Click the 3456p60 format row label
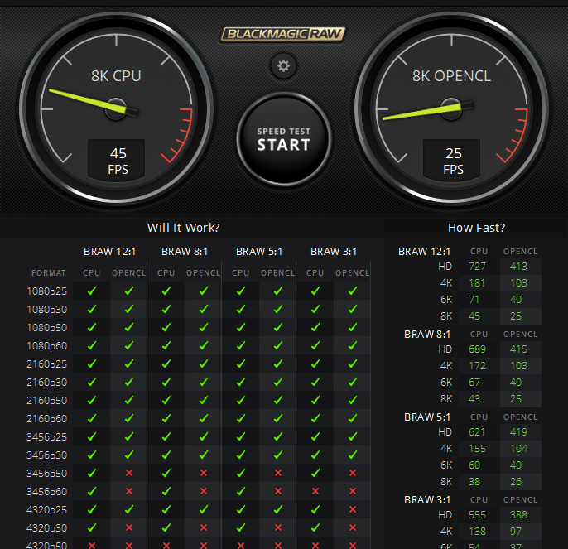This screenshot has width=568, height=549. [x=46, y=491]
